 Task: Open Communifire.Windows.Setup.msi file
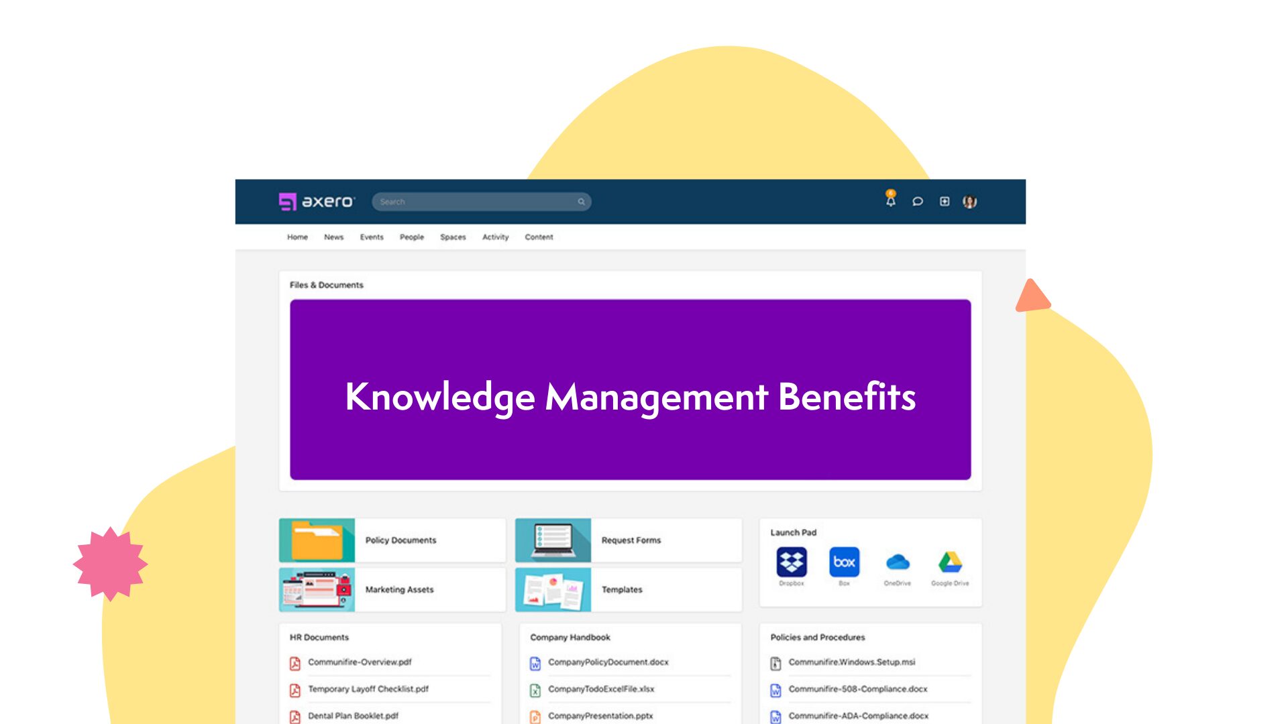point(851,662)
